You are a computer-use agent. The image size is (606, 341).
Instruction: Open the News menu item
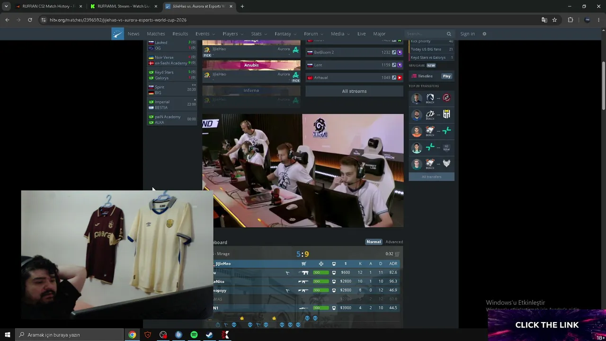pos(134,34)
